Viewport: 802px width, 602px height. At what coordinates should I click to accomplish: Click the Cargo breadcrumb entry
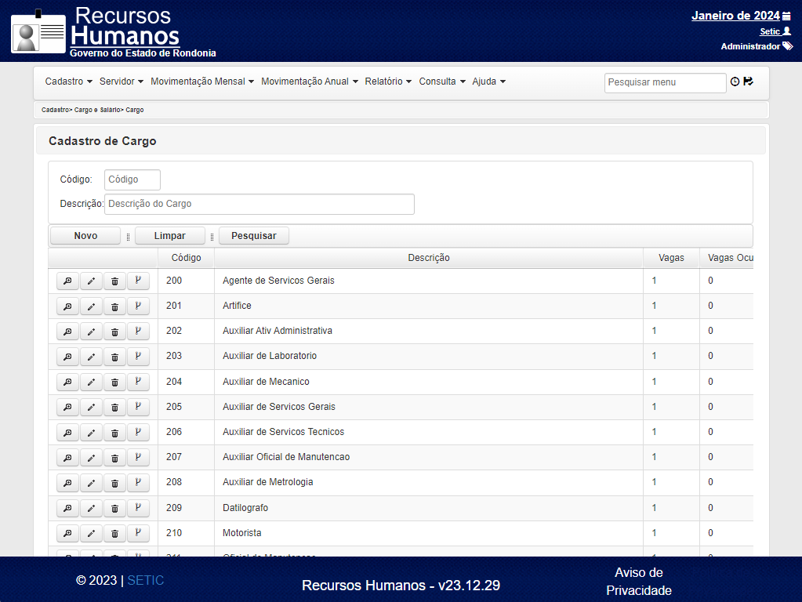tap(135, 110)
